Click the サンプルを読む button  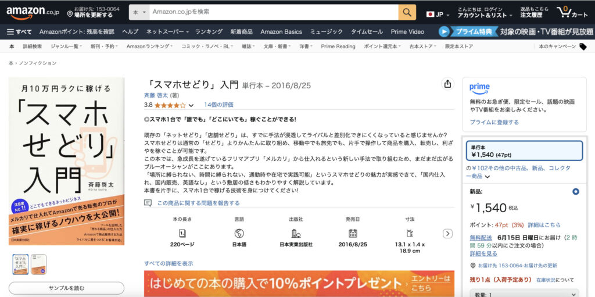[66, 288]
